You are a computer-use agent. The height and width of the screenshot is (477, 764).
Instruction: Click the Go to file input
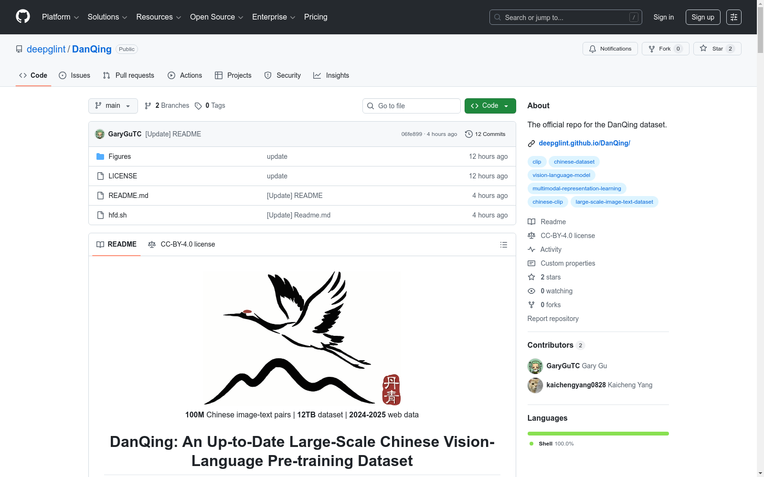pos(412,106)
